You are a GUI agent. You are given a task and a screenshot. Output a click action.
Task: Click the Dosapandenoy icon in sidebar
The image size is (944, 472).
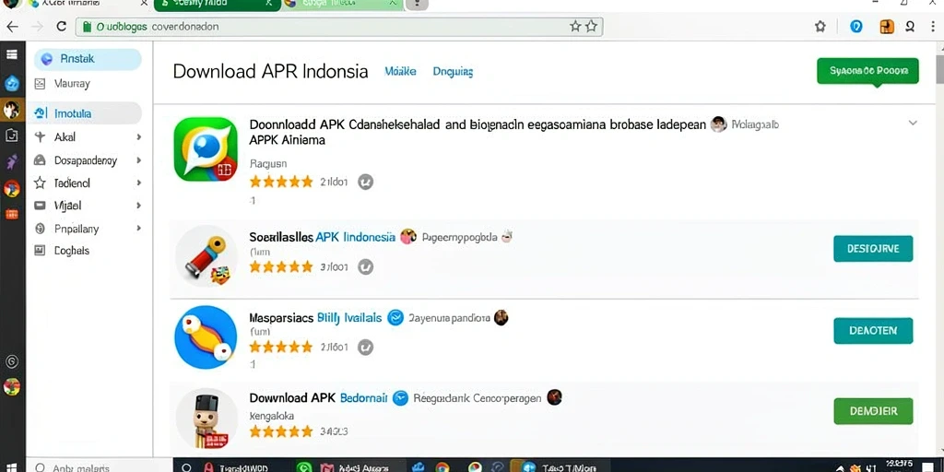41,160
